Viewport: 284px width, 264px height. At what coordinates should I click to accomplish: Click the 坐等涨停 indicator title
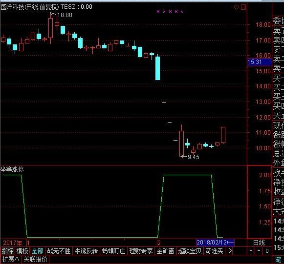[12, 170]
